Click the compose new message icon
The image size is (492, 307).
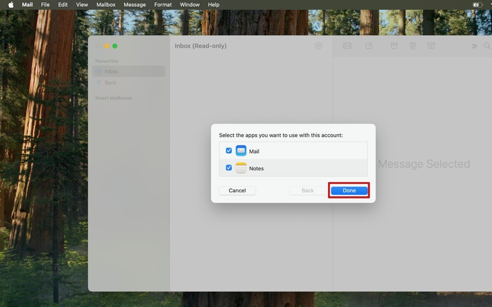(369, 46)
